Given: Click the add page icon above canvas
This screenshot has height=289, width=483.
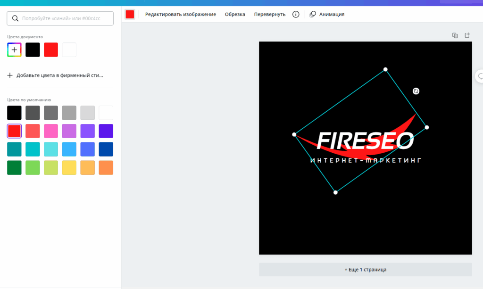Looking at the screenshot, I should point(467,35).
